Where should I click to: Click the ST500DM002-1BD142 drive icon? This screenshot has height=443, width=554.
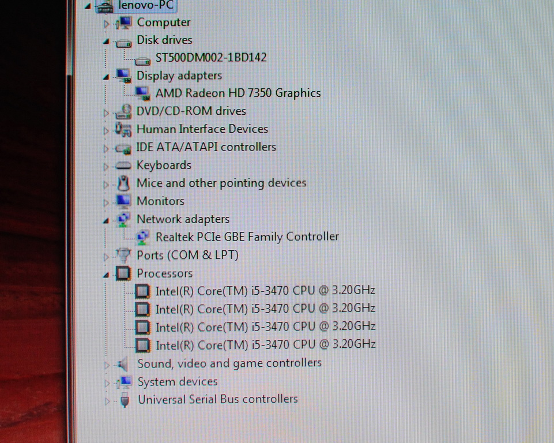point(142,62)
